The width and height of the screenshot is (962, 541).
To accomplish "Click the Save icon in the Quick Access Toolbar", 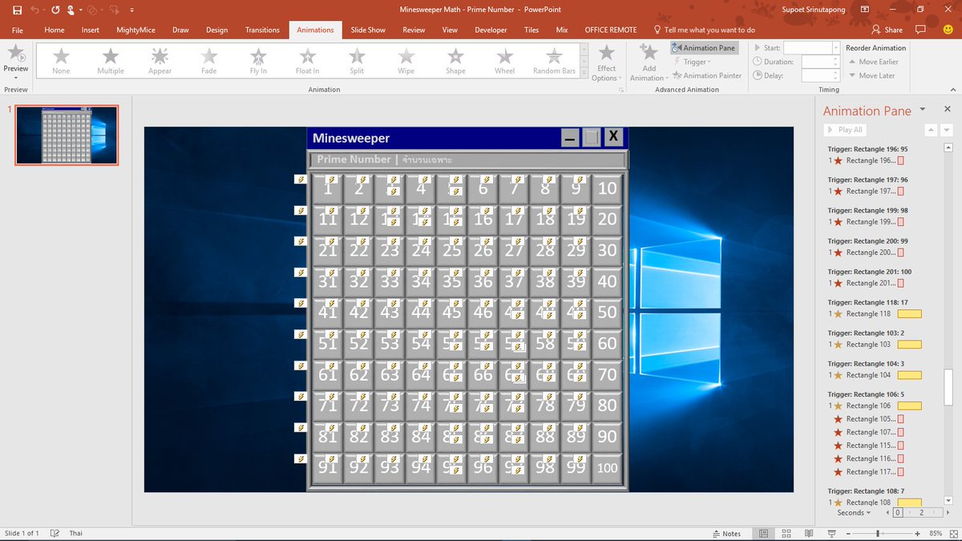I will tap(17, 10).
